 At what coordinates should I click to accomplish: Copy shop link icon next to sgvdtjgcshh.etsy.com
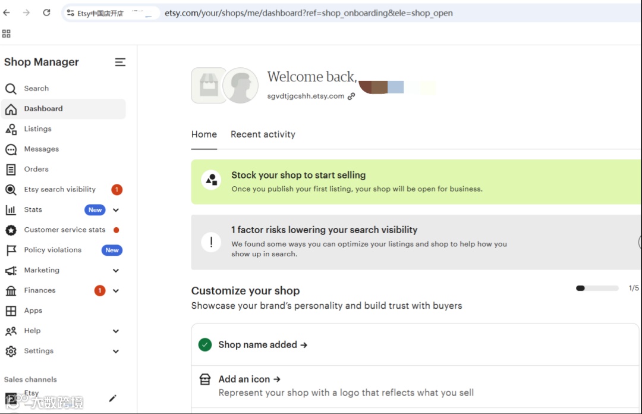point(351,96)
